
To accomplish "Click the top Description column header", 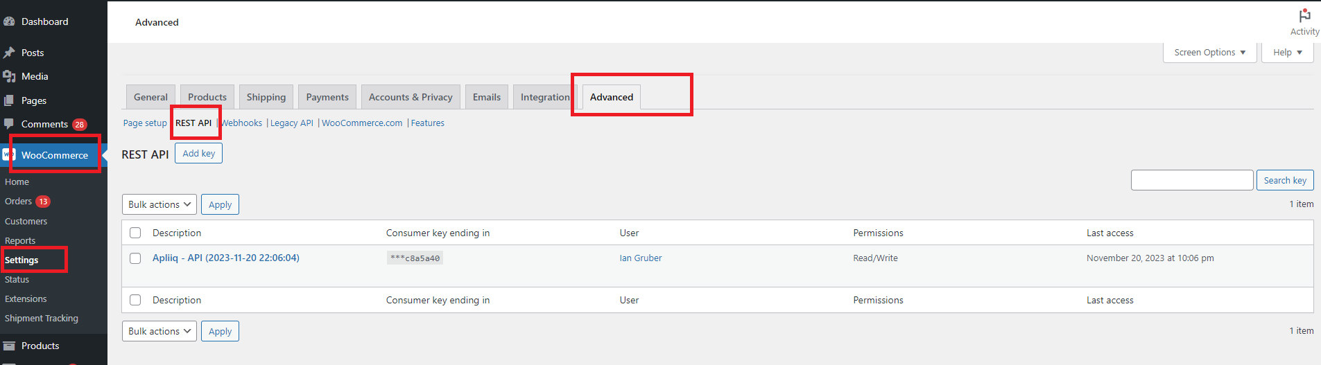I will click(x=177, y=233).
